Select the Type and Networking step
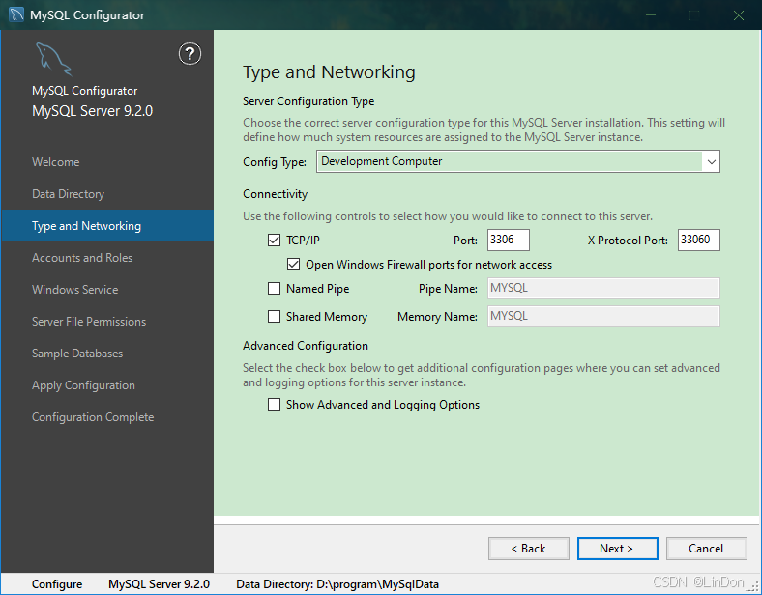The image size is (762, 595). pos(107,226)
